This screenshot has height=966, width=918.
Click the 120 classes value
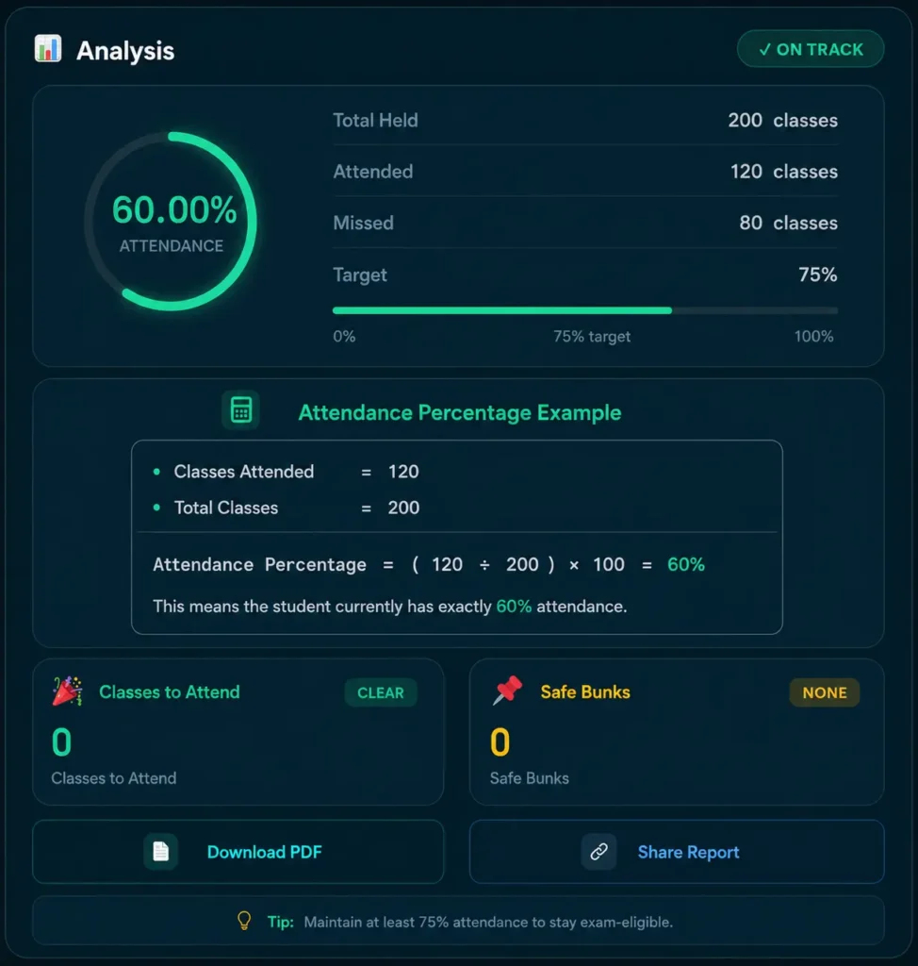click(x=784, y=172)
